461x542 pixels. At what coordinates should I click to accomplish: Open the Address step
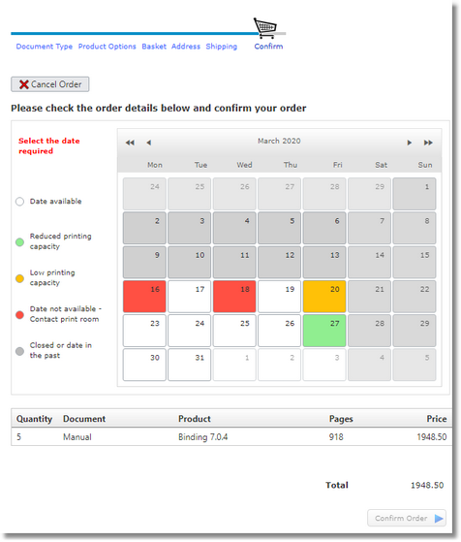(186, 47)
